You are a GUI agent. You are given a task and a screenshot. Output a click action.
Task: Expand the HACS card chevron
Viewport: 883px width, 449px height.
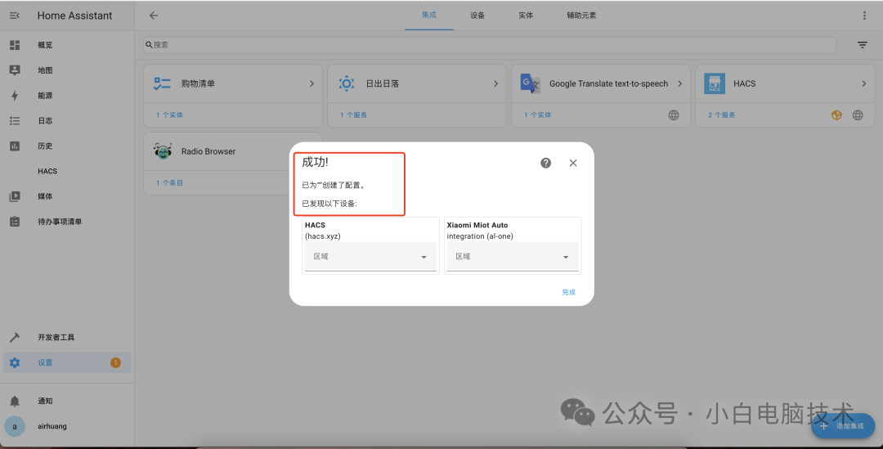864,83
